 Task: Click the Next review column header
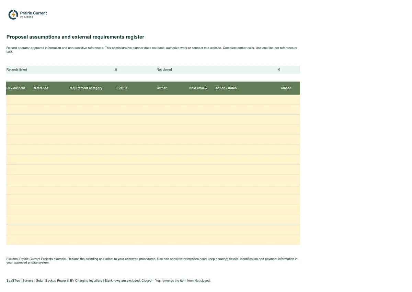coord(198,88)
